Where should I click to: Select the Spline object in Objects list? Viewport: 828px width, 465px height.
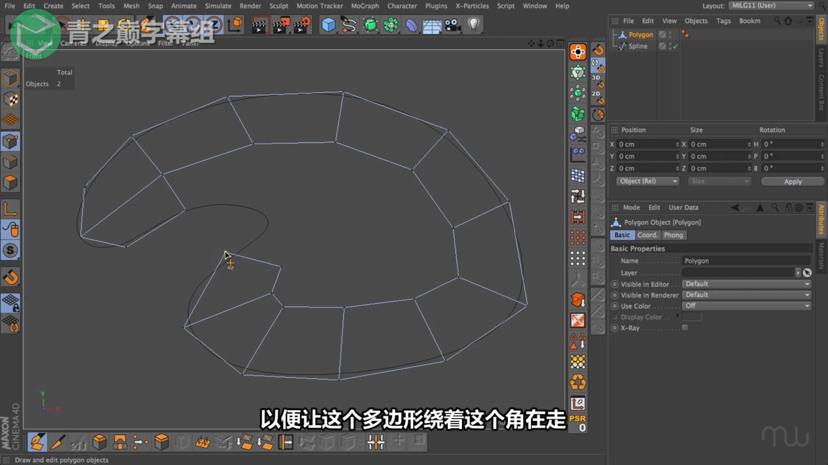point(637,46)
